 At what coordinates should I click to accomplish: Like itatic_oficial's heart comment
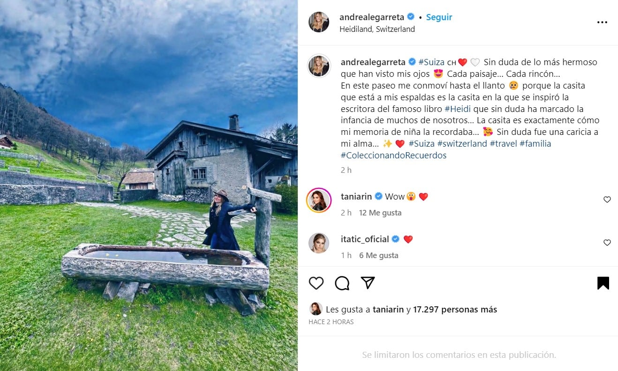[x=607, y=243]
